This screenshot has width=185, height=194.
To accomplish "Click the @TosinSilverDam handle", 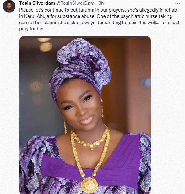I will click(x=75, y=3).
